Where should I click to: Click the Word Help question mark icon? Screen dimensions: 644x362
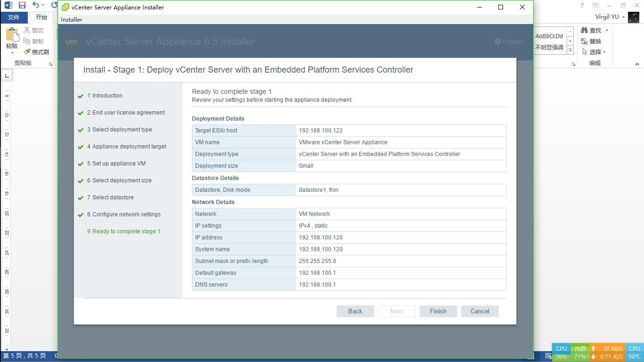(582, 5)
